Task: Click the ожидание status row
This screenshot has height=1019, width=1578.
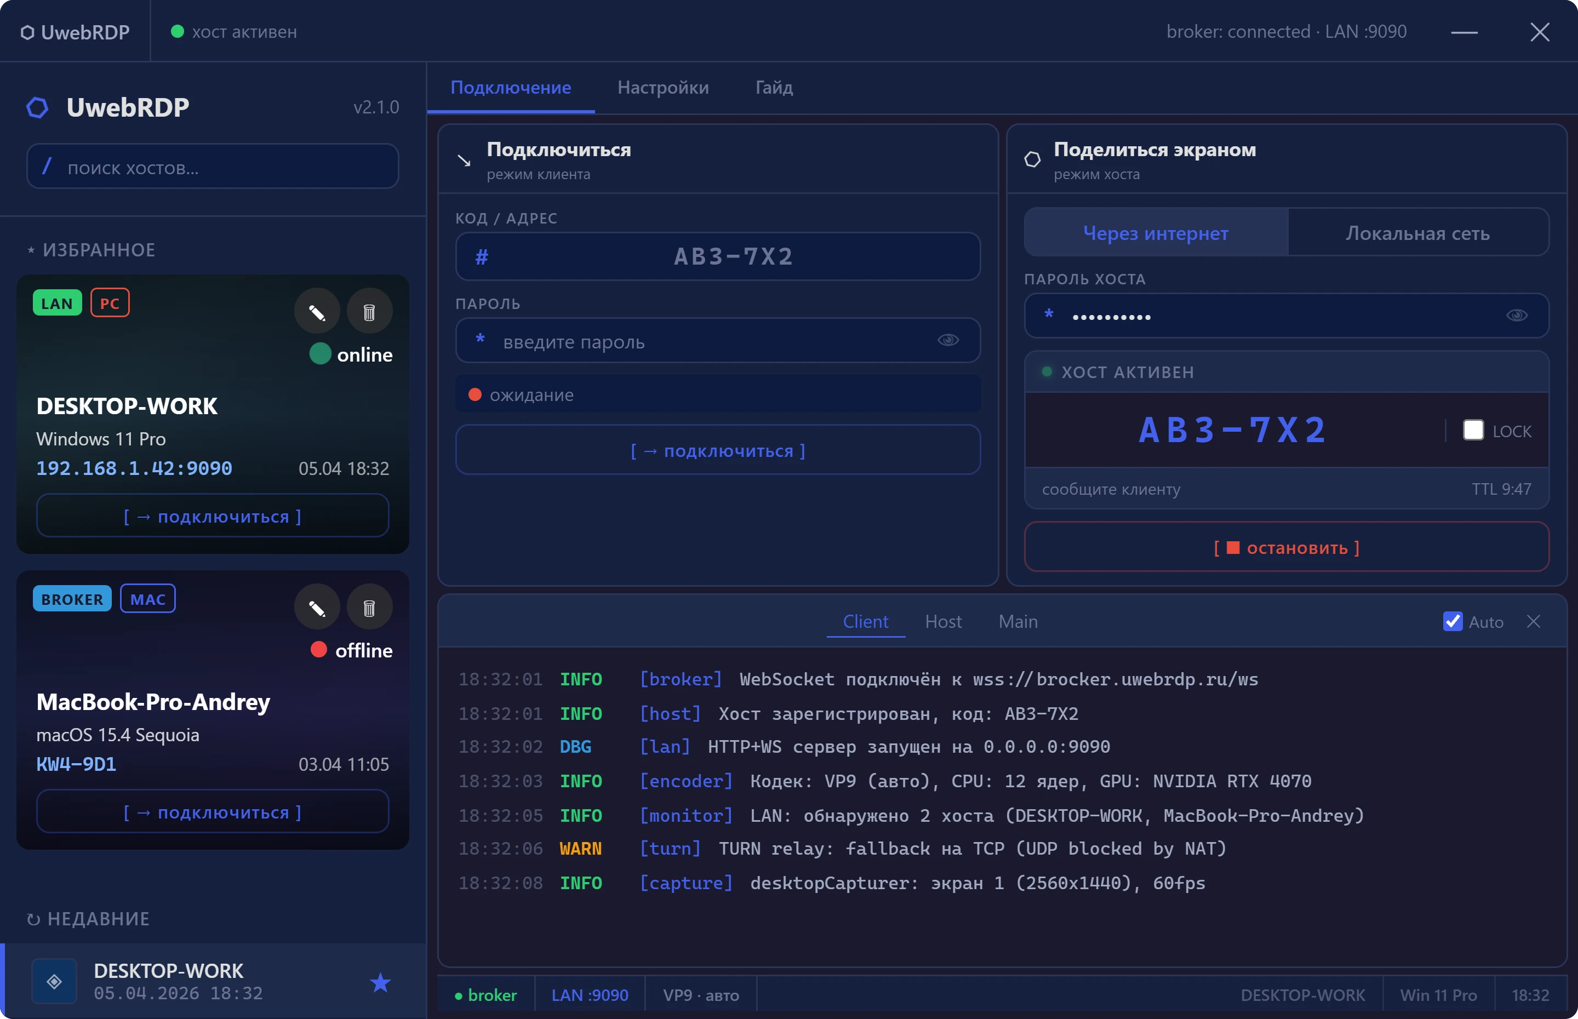Action: (x=718, y=394)
